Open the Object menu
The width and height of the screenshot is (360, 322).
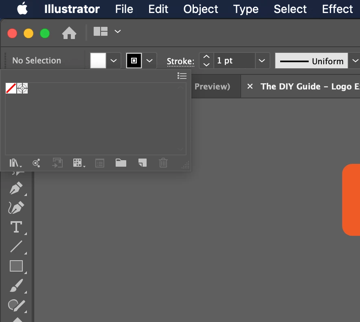click(200, 9)
